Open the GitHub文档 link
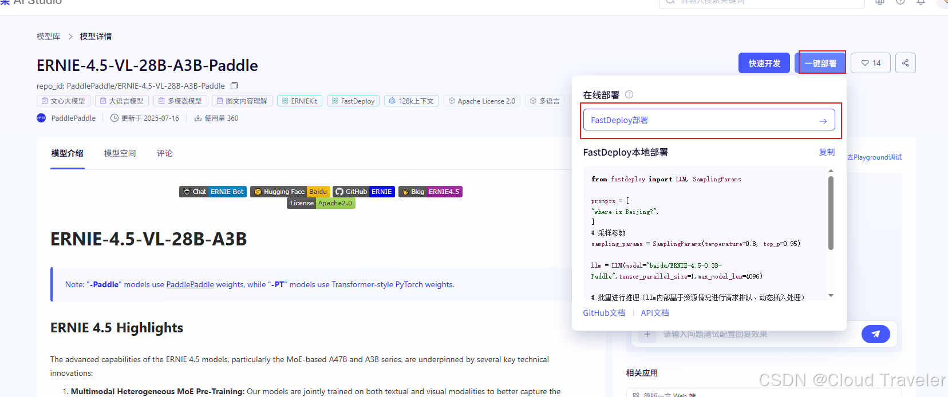The image size is (948, 397). point(604,313)
